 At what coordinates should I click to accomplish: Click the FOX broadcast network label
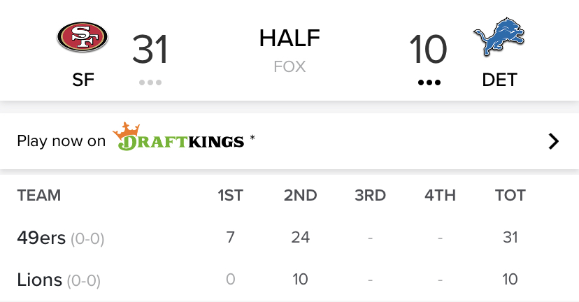(x=289, y=67)
